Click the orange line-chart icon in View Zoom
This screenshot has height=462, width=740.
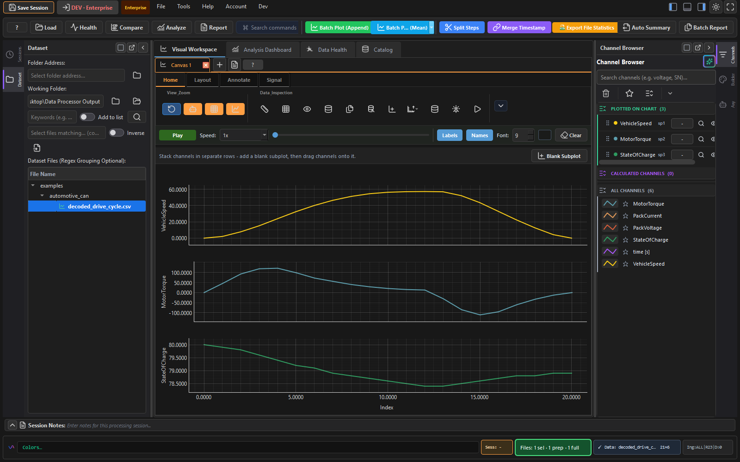pyautogui.click(x=235, y=109)
